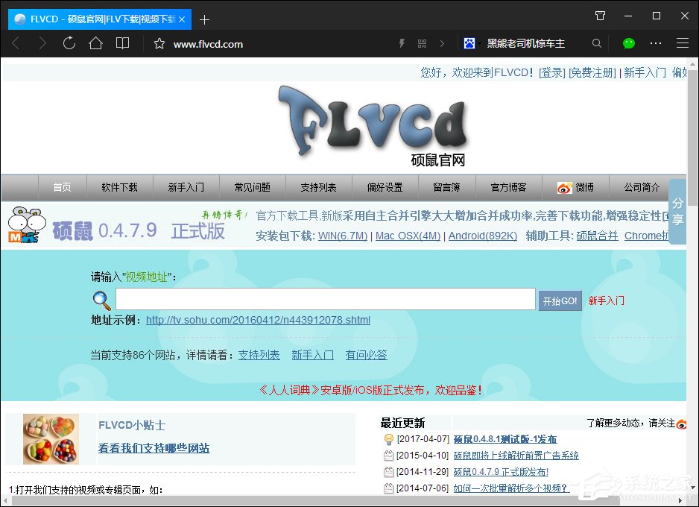Viewport: 699px width, 507px height.
Task: Click the search magnifier icon in the toolbar
Action: 596,44
